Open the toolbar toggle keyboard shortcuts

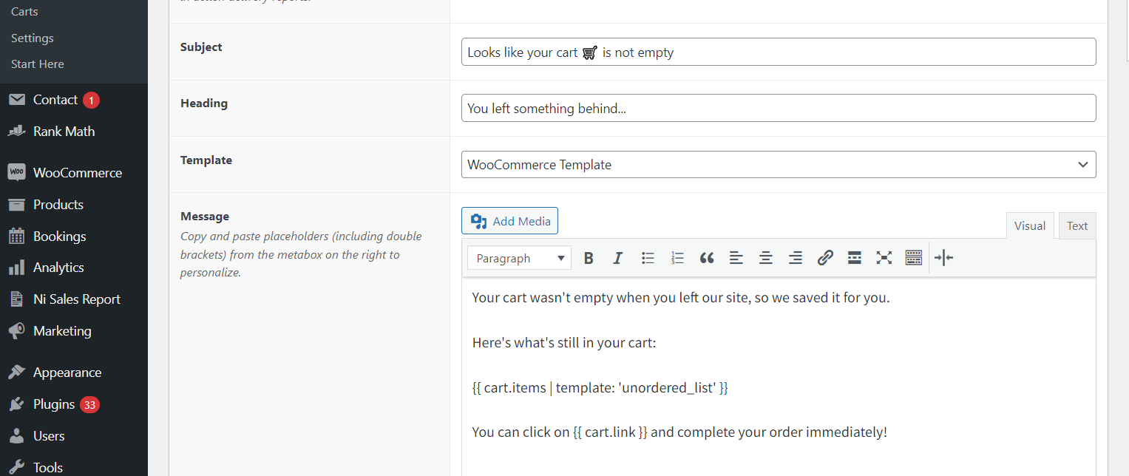913,257
